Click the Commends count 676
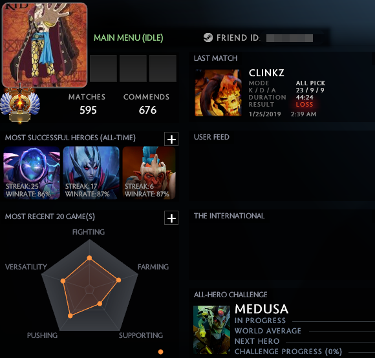The height and width of the screenshot is (358, 375). (x=147, y=110)
